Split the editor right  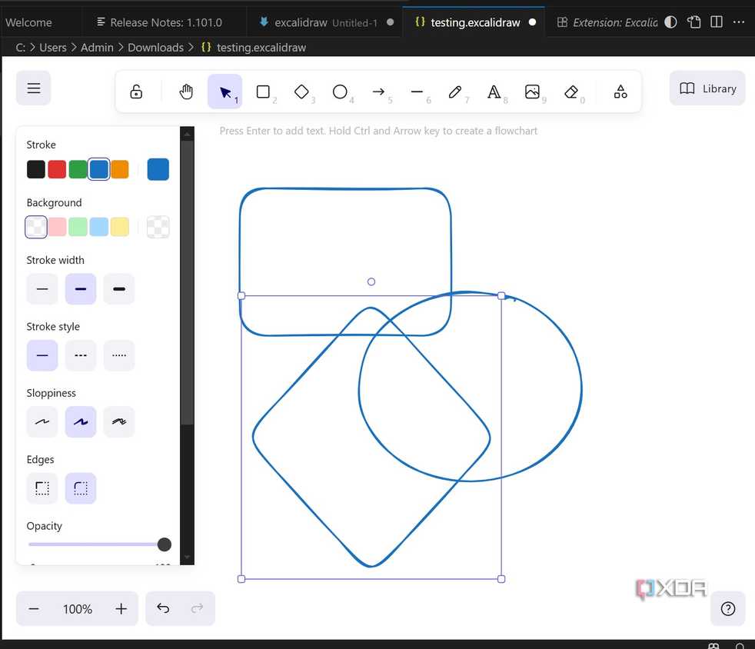[717, 22]
